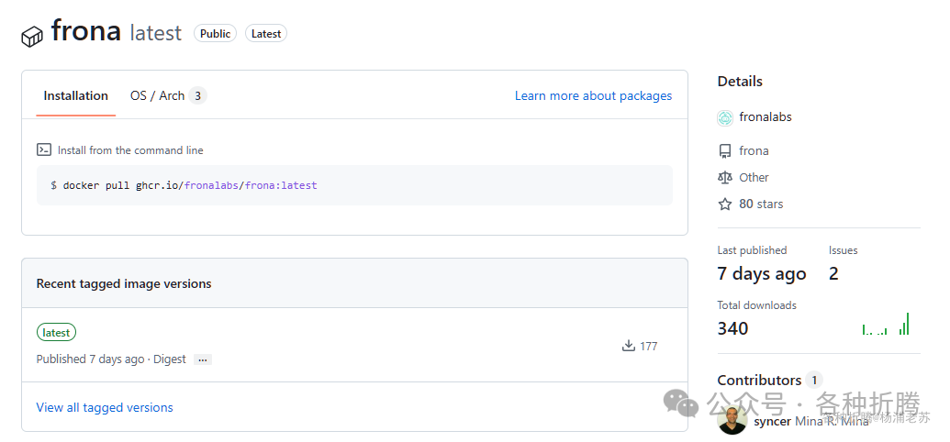Viewport: 950px width, 442px height.
Task: Expand the Digest ellipsis button
Action: 202,359
